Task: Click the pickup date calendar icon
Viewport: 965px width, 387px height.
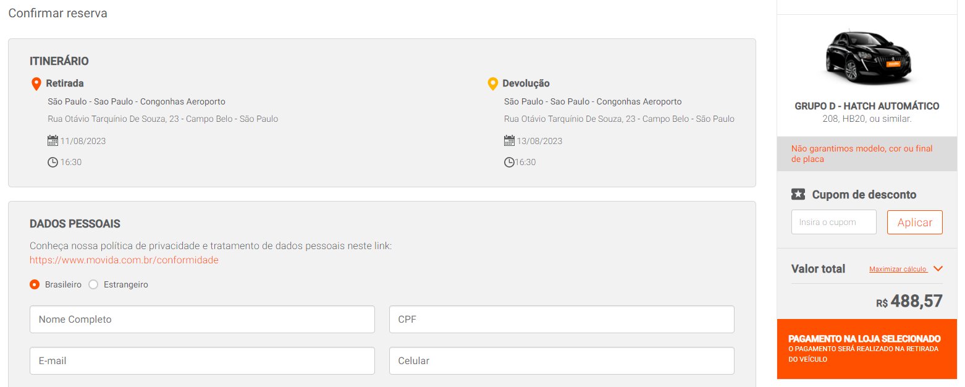Action: coord(53,140)
